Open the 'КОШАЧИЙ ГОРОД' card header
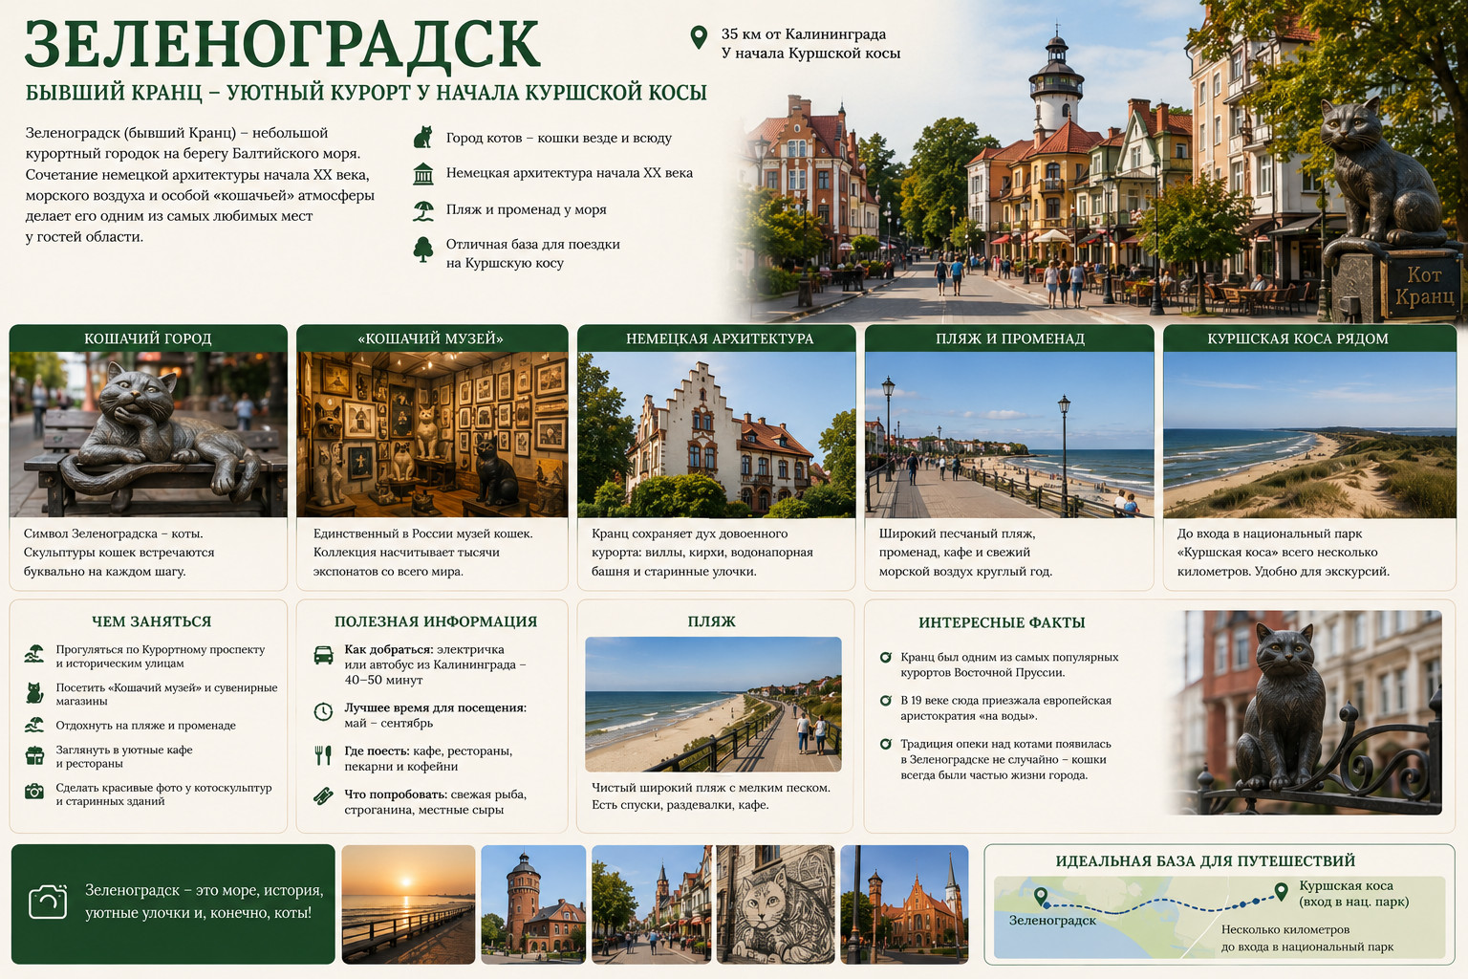Image resolution: width=1468 pixels, height=979 pixels. [x=148, y=338]
